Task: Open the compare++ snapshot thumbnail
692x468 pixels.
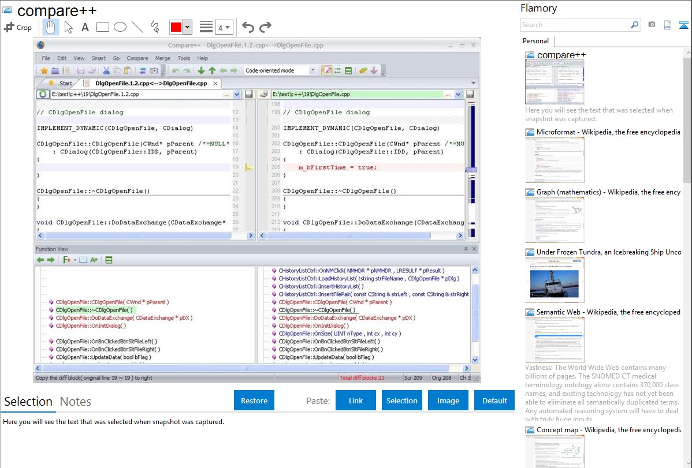Action: click(x=555, y=82)
